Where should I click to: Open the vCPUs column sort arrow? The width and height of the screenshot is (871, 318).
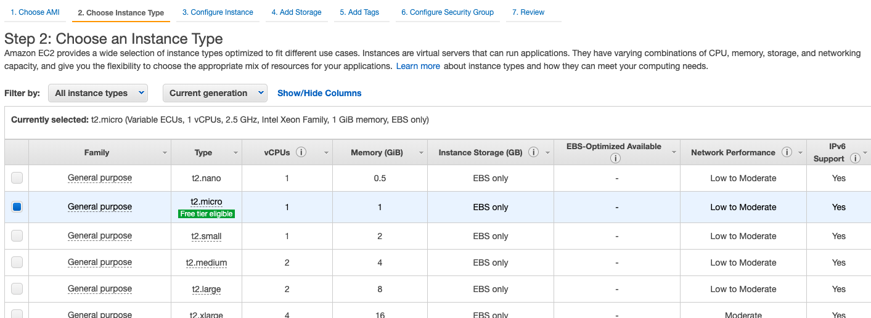point(326,153)
